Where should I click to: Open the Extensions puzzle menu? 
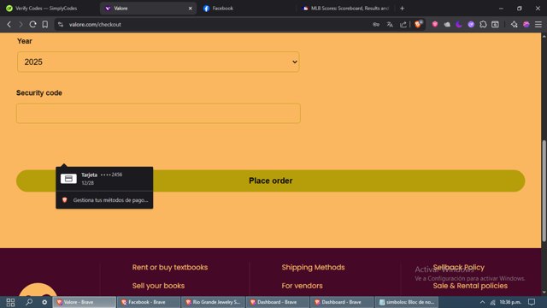(x=483, y=24)
